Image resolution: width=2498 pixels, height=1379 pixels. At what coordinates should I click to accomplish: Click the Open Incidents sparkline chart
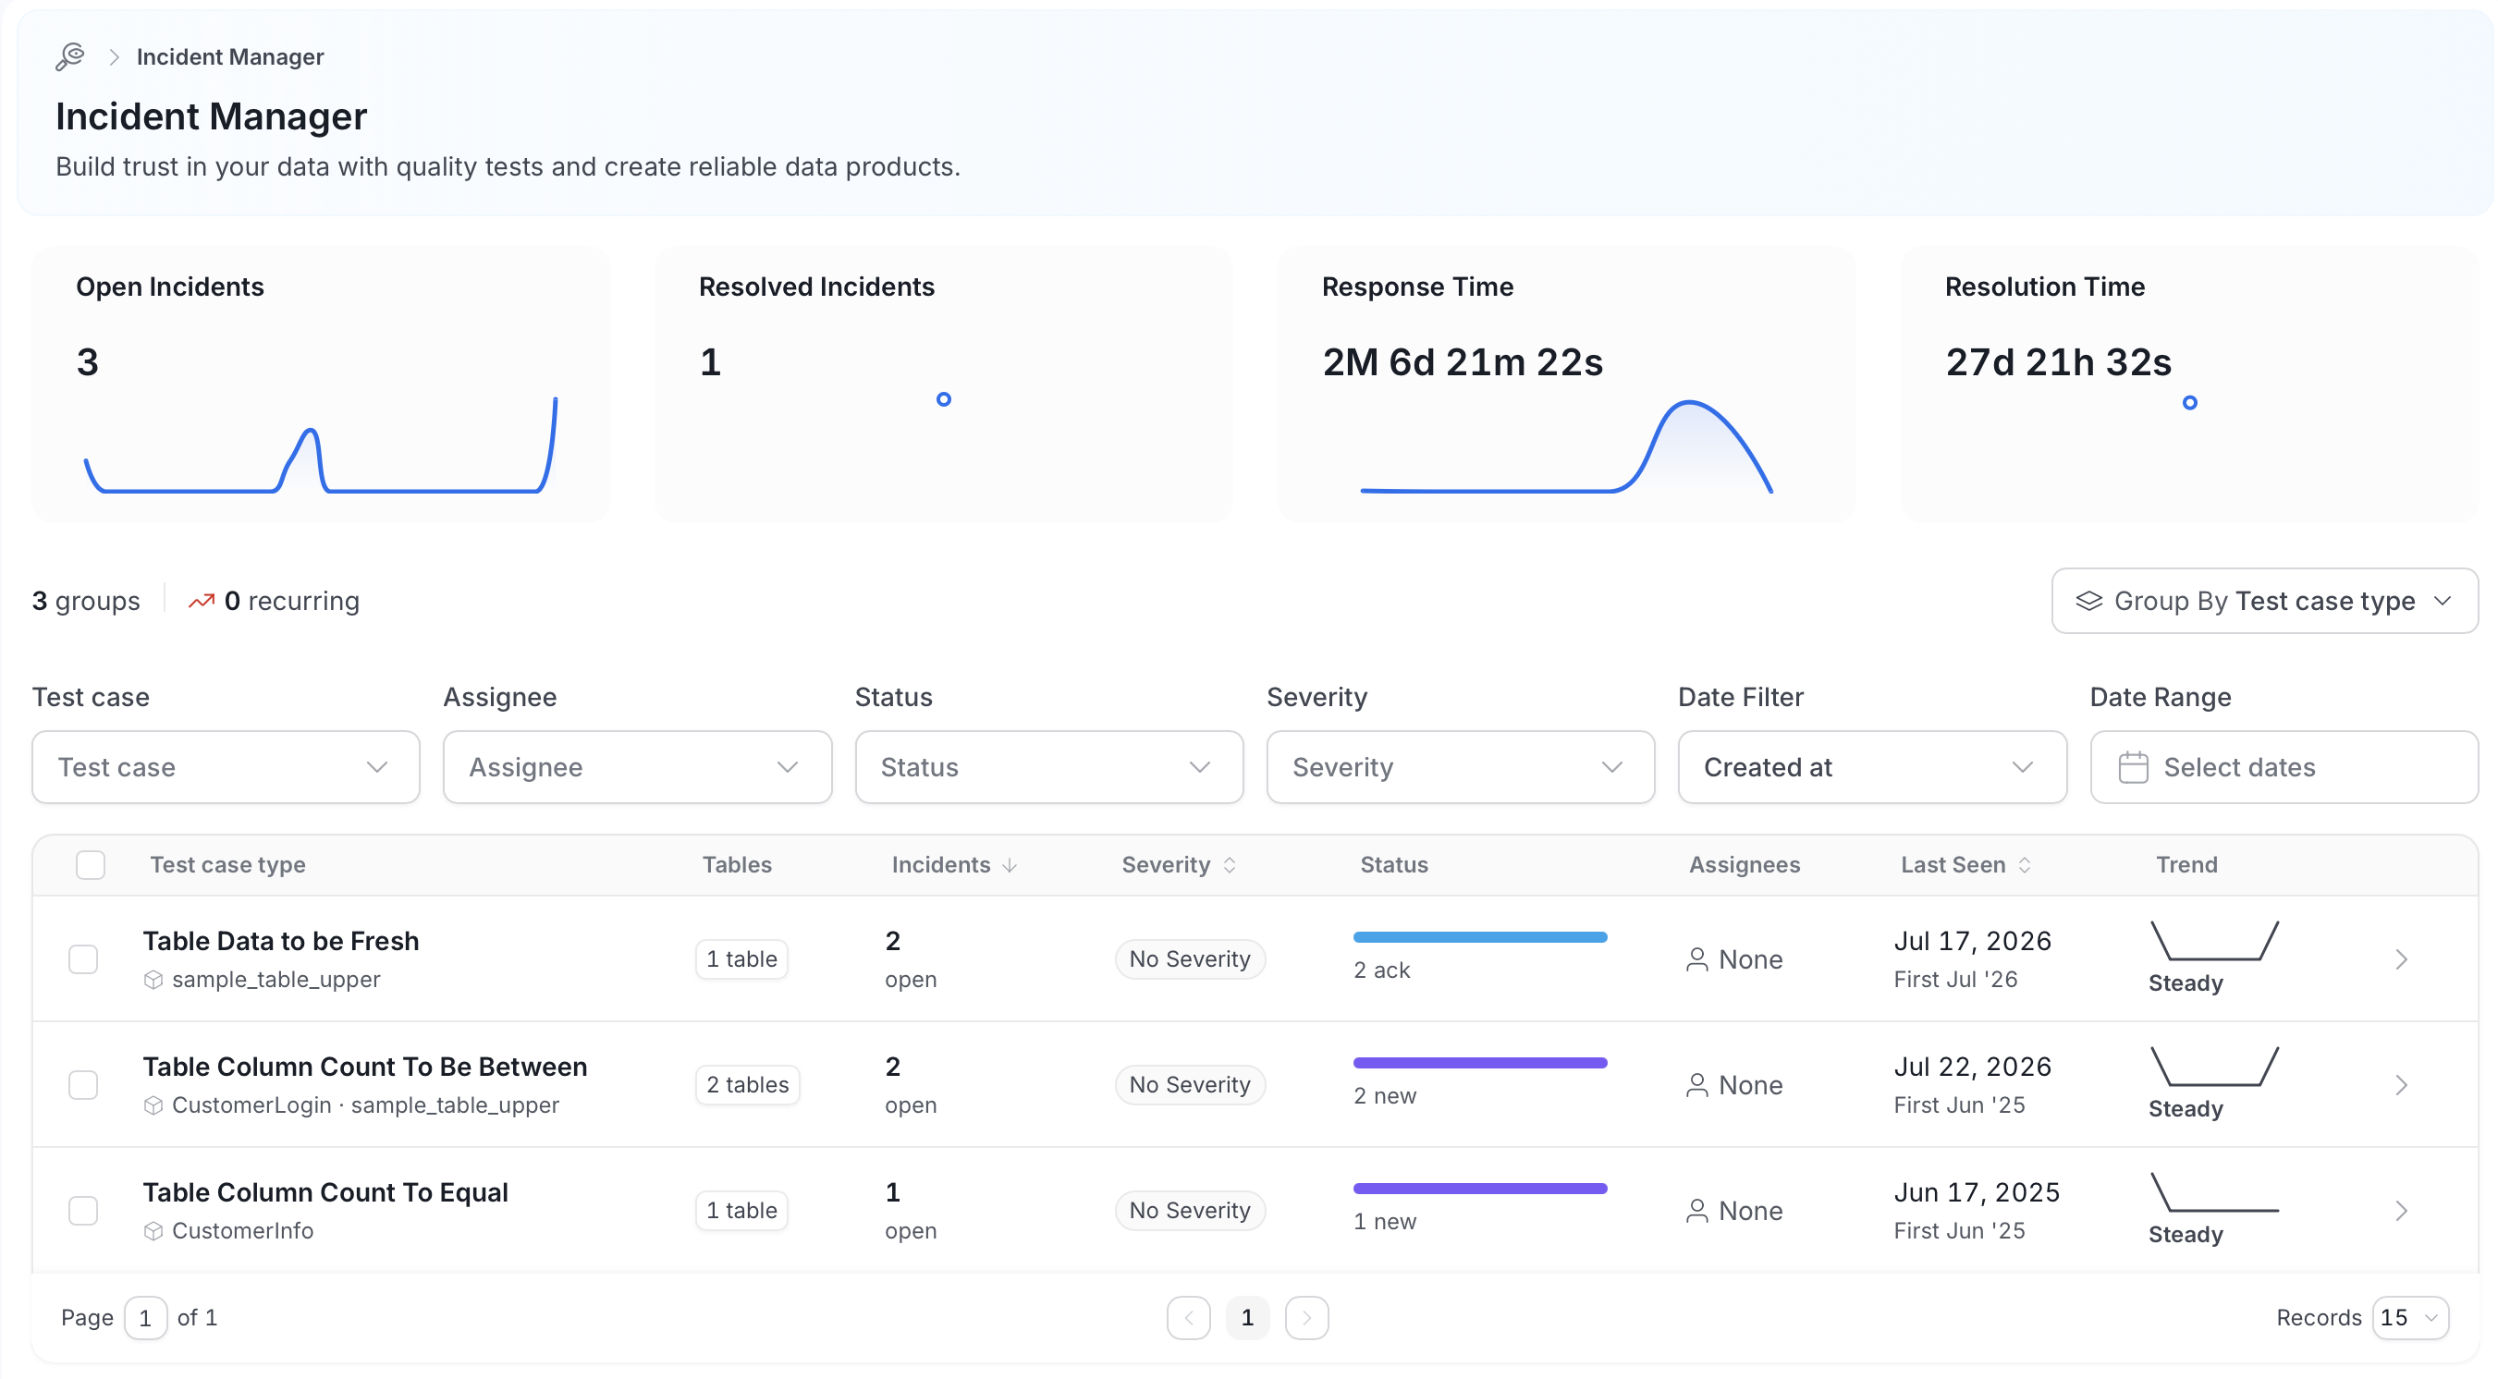coord(320,445)
